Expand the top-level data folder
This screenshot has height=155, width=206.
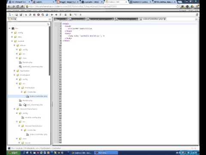[12, 37]
